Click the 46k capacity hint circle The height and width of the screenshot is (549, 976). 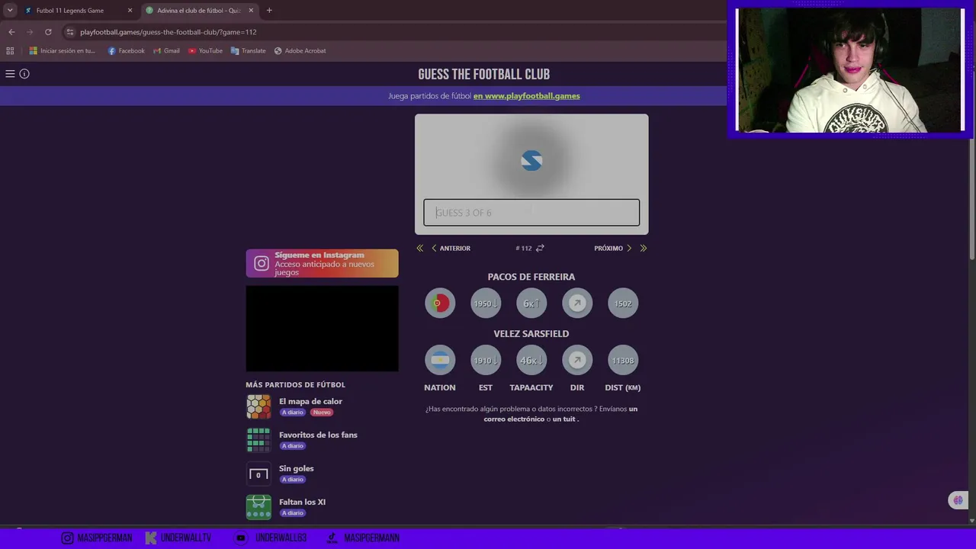(531, 361)
